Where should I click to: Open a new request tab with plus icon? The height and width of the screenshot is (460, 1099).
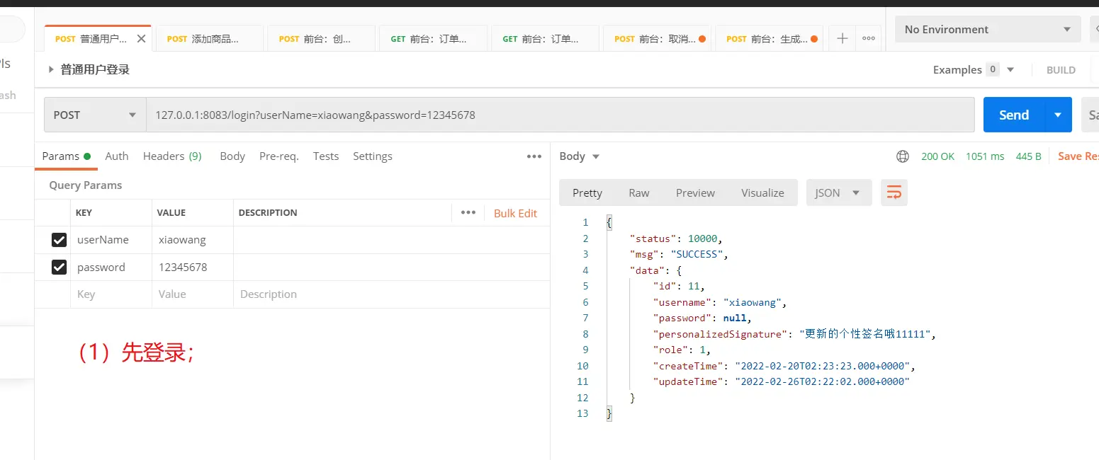(842, 39)
